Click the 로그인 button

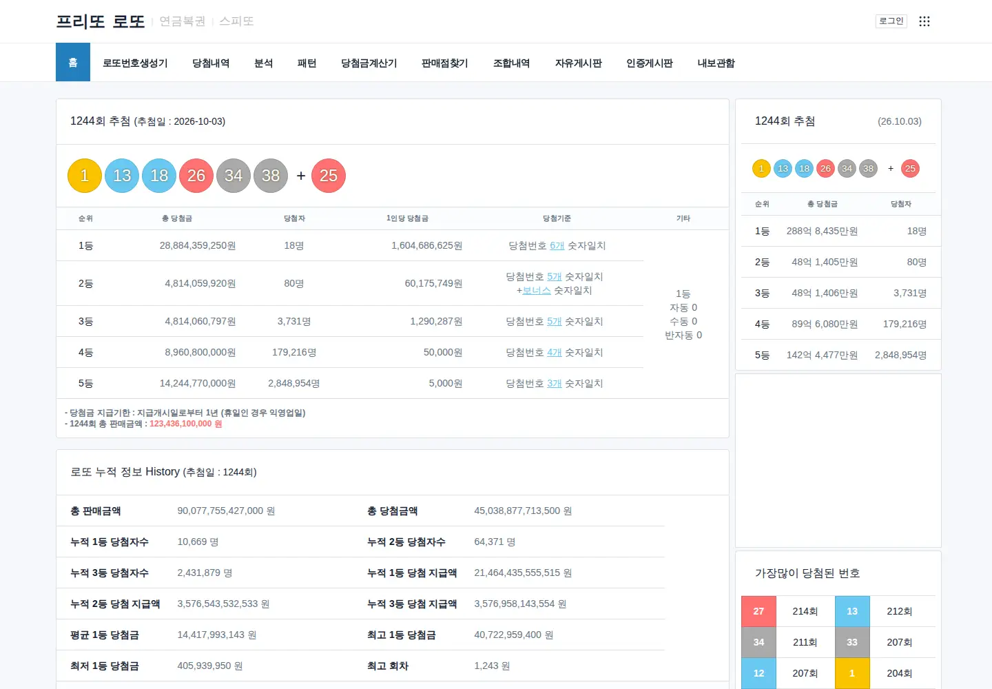891,21
